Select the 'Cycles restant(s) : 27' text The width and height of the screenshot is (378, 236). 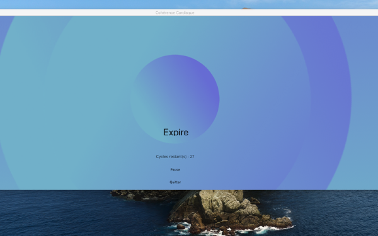175,157
